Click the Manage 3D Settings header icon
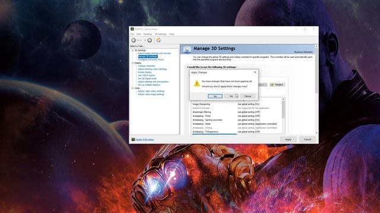 [187, 50]
